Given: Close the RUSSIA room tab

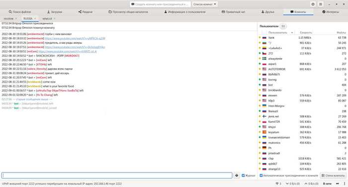Looking at the screenshot, I should (x=35, y=18).
